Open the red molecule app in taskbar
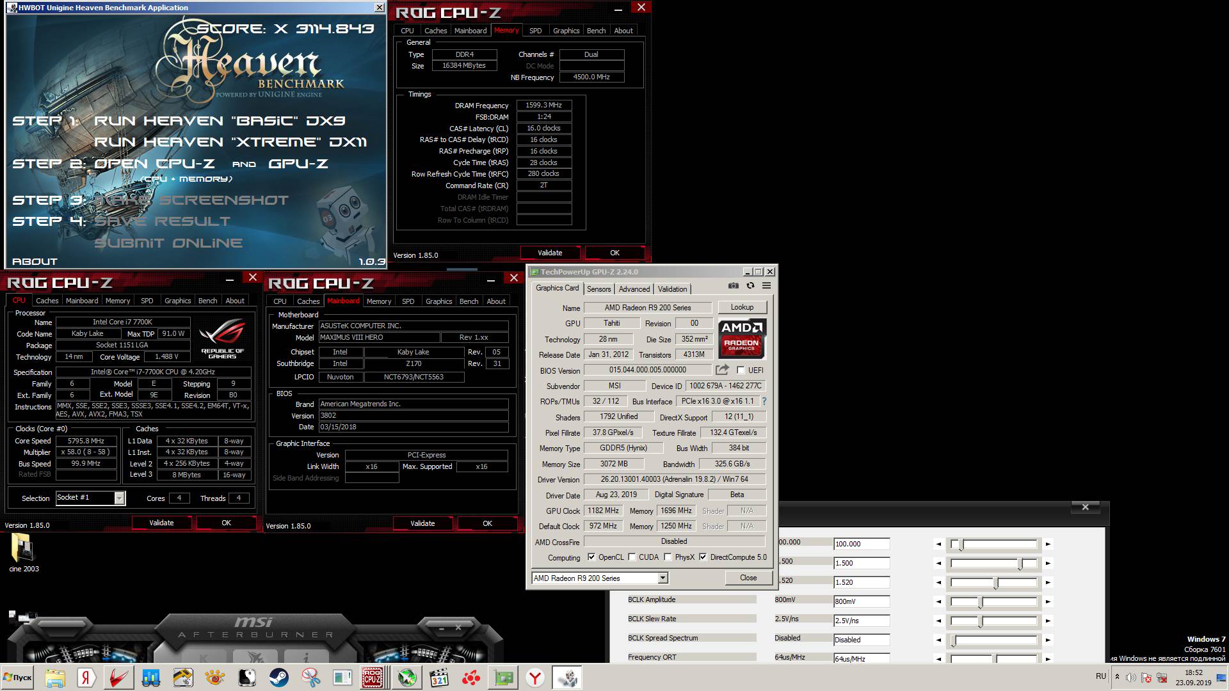The height and width of the screenshot is (691, 1229). [x=471, y=678]
